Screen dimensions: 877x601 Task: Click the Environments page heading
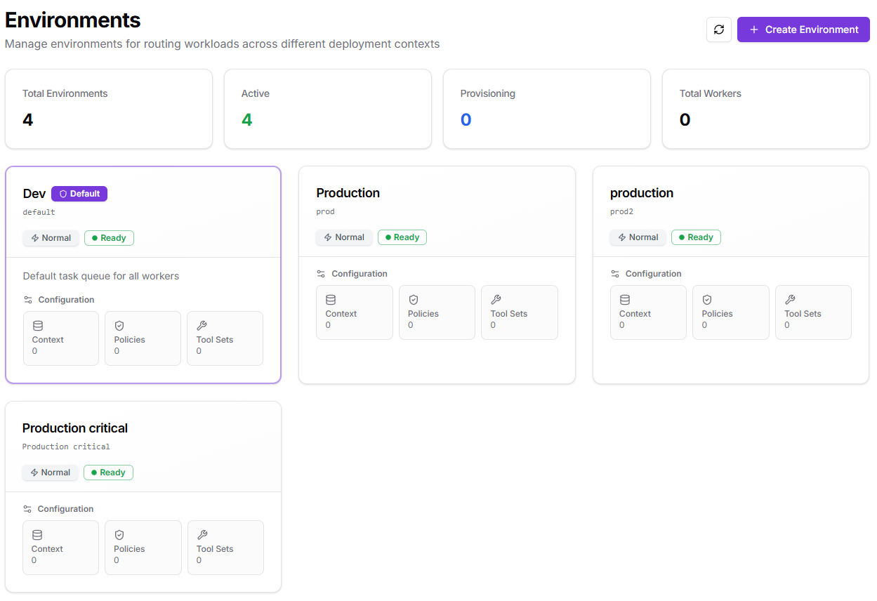point(72,20)
